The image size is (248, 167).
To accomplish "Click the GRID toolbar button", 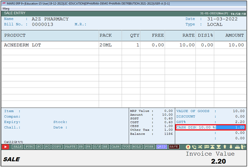I will [161, 146].
